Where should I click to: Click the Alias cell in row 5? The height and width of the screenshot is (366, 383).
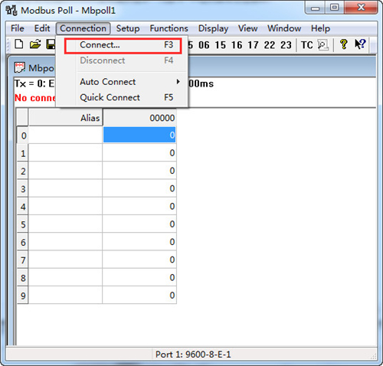65,224
